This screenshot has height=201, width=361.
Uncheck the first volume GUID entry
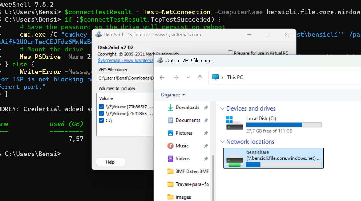coord(102,106)
